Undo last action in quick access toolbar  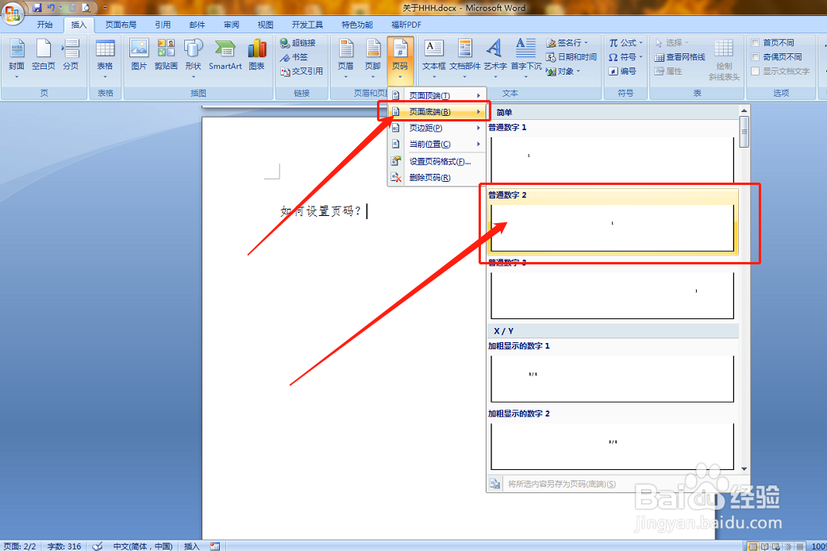click(51, 7)
